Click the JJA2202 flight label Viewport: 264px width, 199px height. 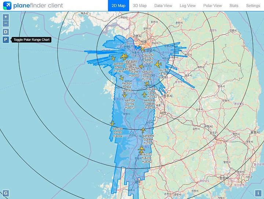pos(147,154)
